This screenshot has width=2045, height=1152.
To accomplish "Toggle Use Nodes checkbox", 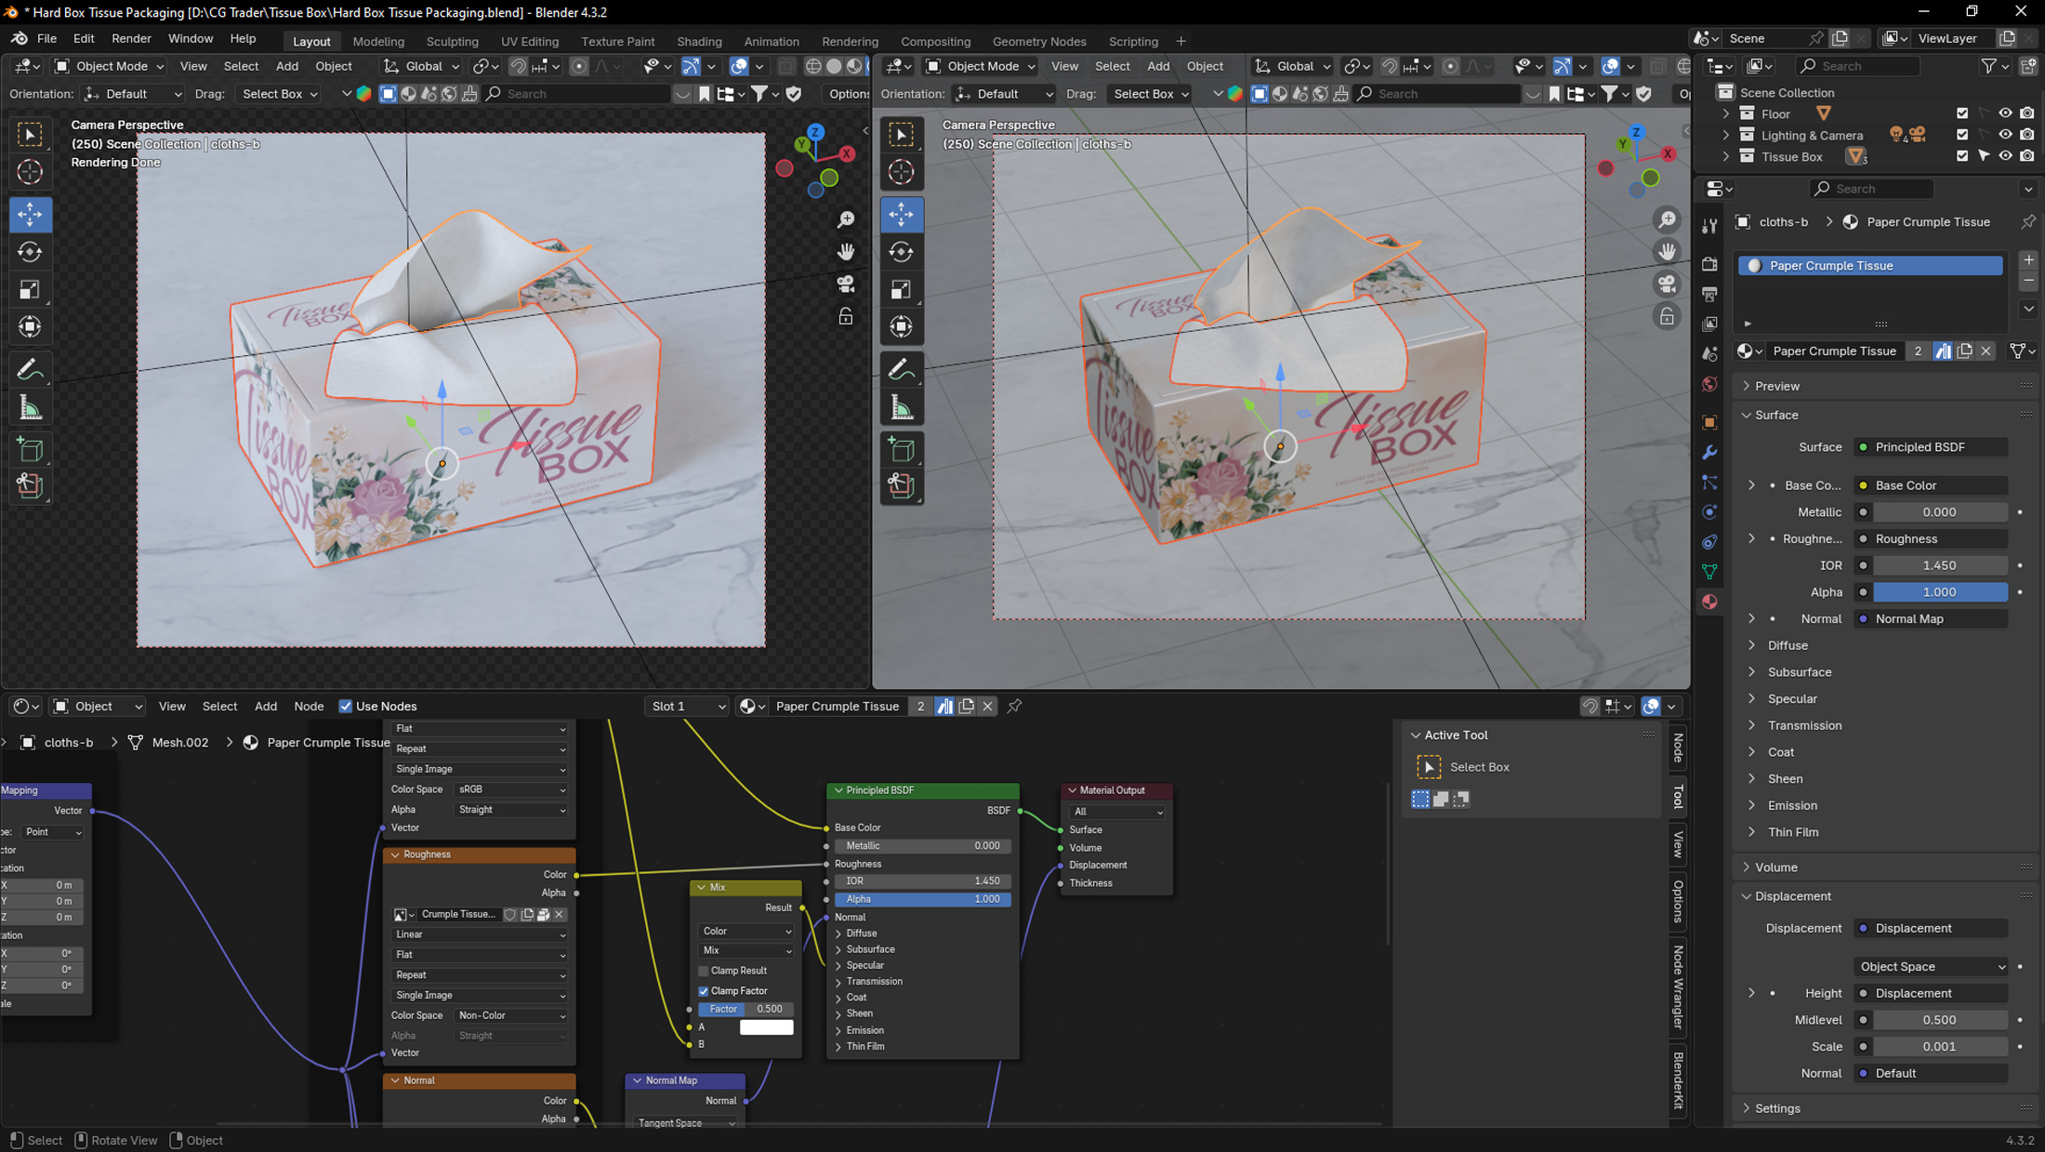I will [x=345, y=707].
